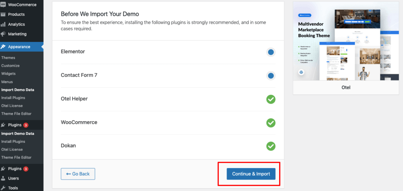Image resolution: width=403 pixels, height=191 pixels.
Task: Click the green checkmark for Dokan
Action: [271, 146]
